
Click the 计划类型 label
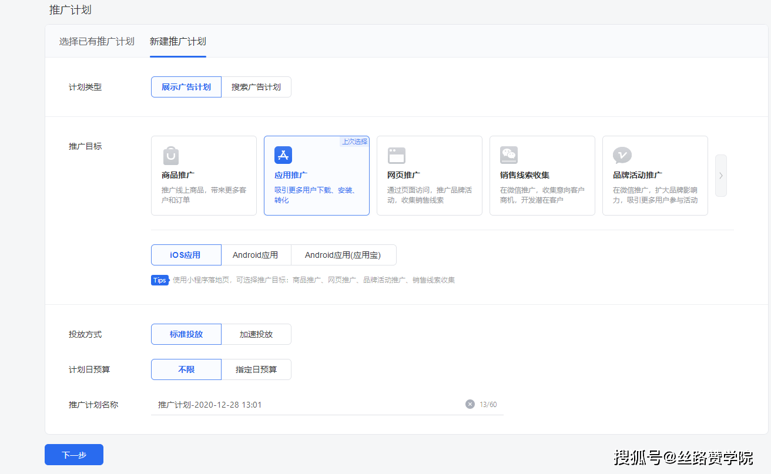pyautogui.click(x=85, y=87)
